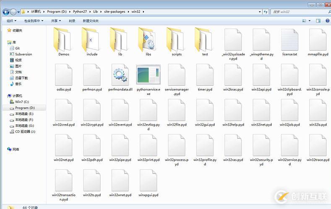
Task: Jump to 计算机 in address bar
Action: 36,12
